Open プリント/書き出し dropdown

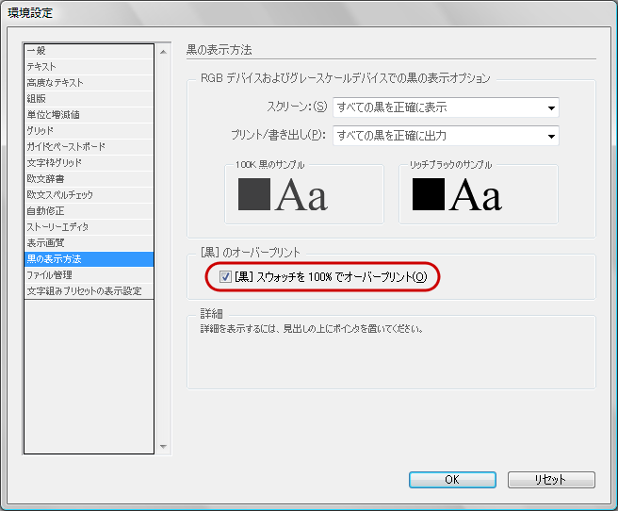[x=446, y=136]
